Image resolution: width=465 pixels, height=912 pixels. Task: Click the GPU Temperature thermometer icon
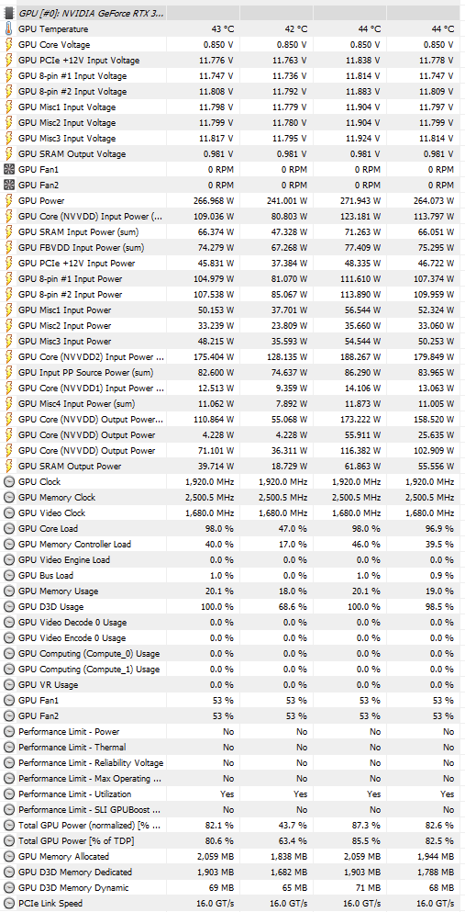(8, 29)
